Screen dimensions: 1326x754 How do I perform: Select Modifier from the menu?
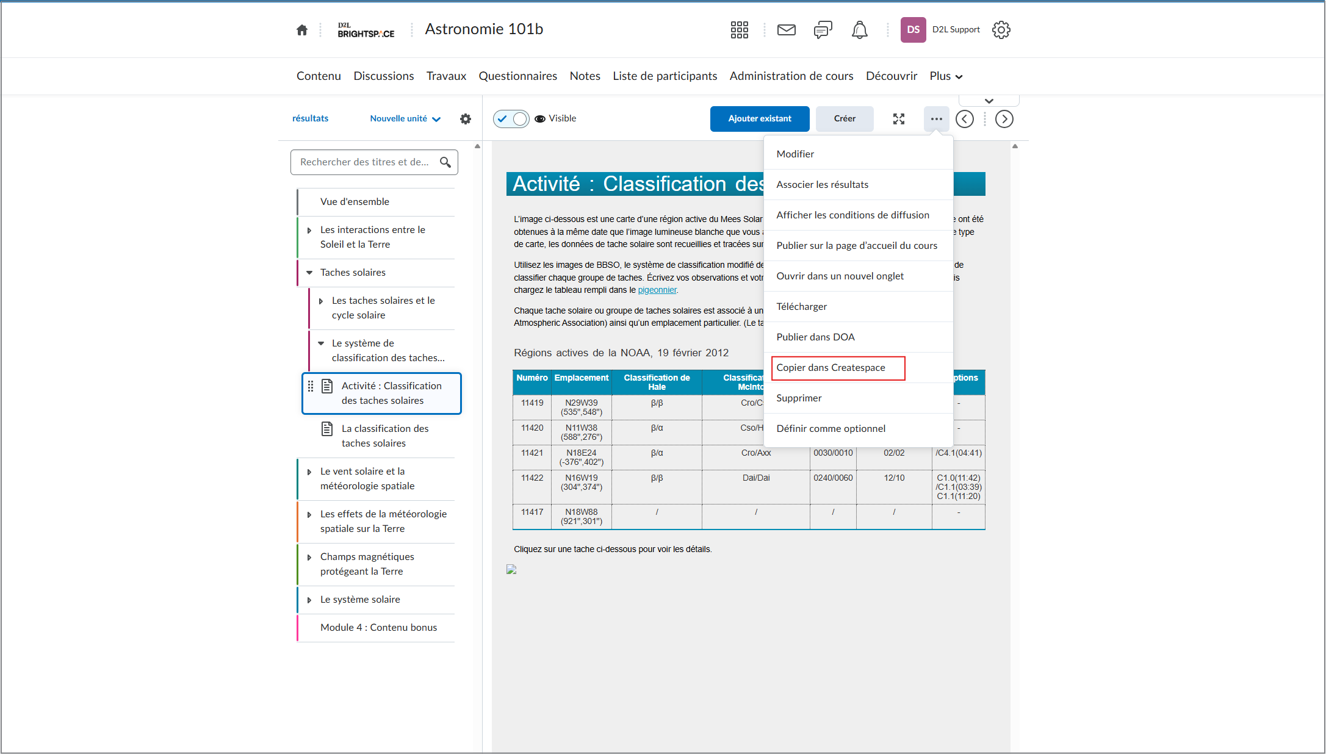pyautogui.click(x=858, y=154)
